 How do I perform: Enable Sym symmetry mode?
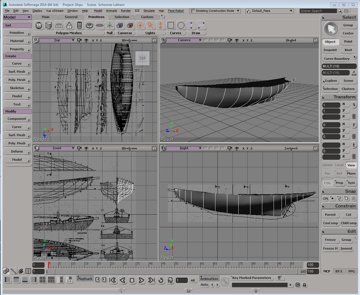[351, 183]
